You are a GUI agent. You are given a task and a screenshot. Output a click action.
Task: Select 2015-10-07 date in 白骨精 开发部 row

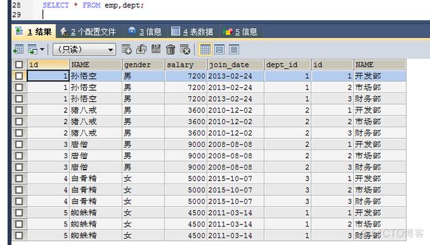point(235,178)
